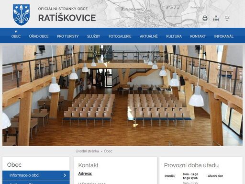Open the SLUŽBY menu item
245x184 pixels.
click(94, 36)
